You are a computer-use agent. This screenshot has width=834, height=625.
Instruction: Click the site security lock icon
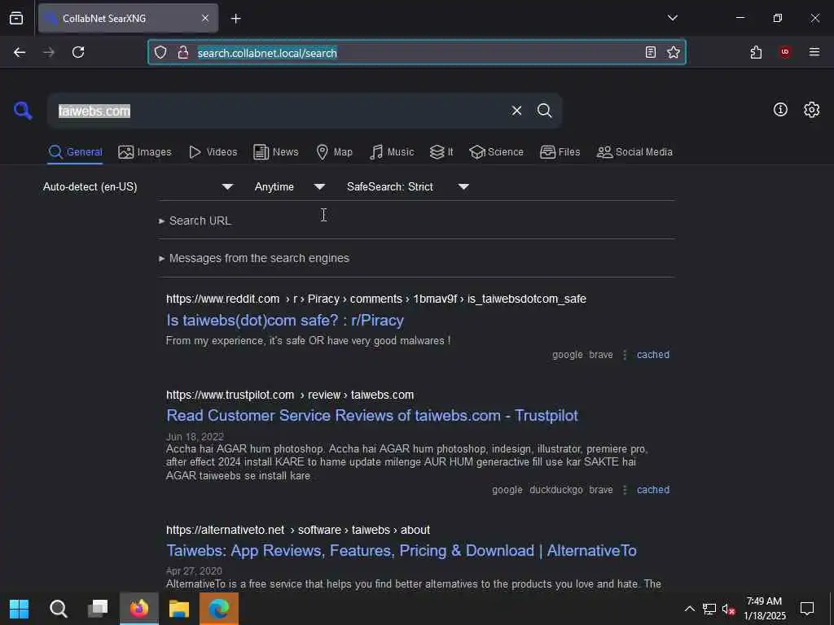tap(183, 52)
